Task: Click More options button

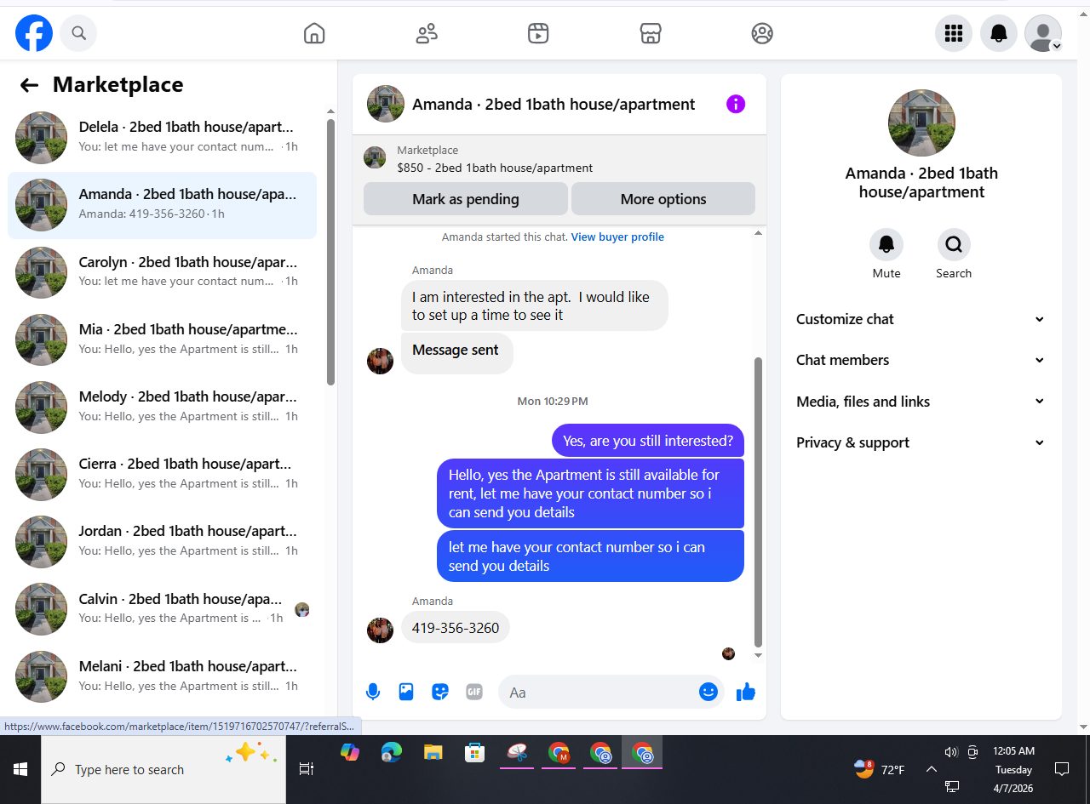Action: point(663,199)
